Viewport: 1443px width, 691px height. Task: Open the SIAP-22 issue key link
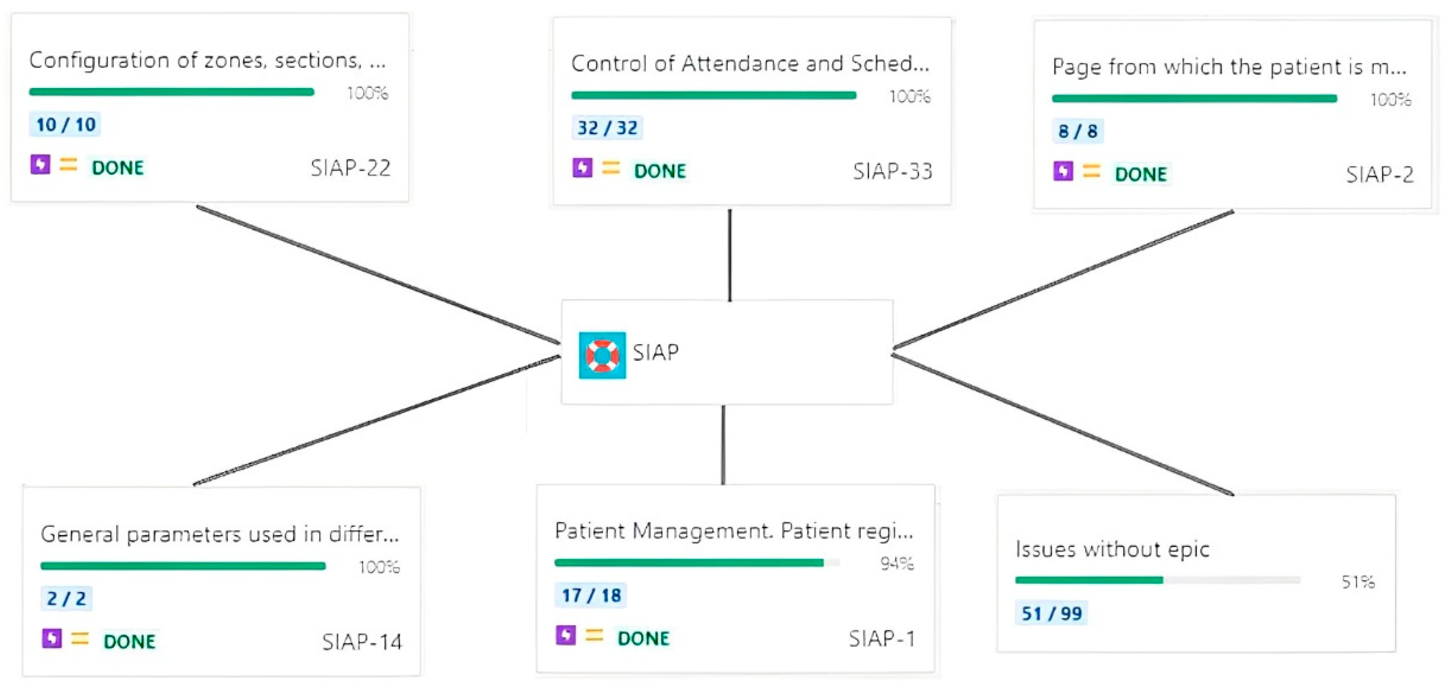[x=351, y=168]
